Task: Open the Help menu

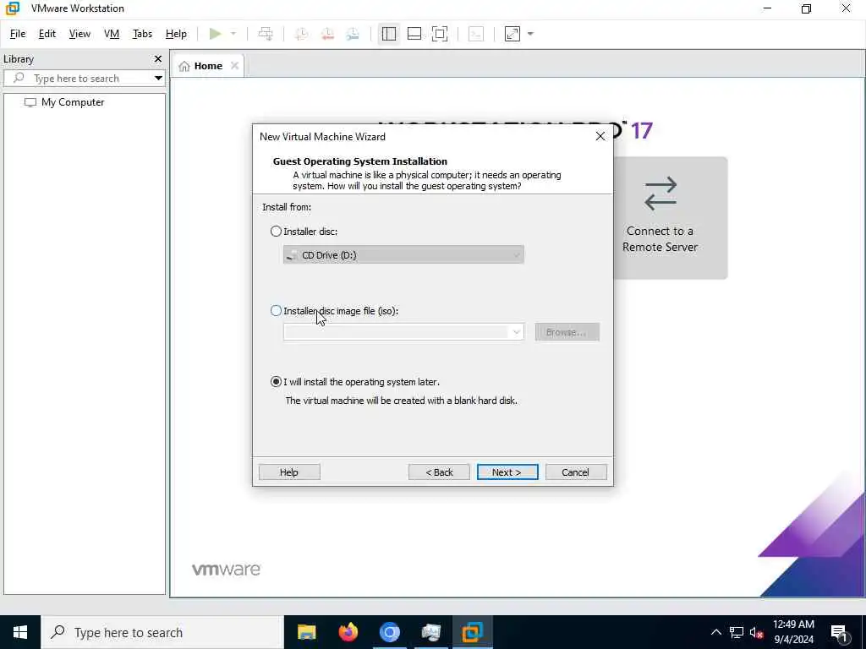Action: (176, 34)
